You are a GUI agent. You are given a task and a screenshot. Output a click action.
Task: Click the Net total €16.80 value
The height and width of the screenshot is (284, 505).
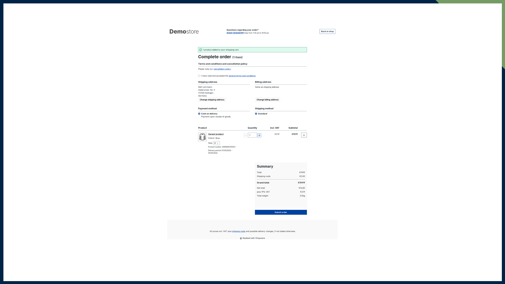(x=302, y=188)
